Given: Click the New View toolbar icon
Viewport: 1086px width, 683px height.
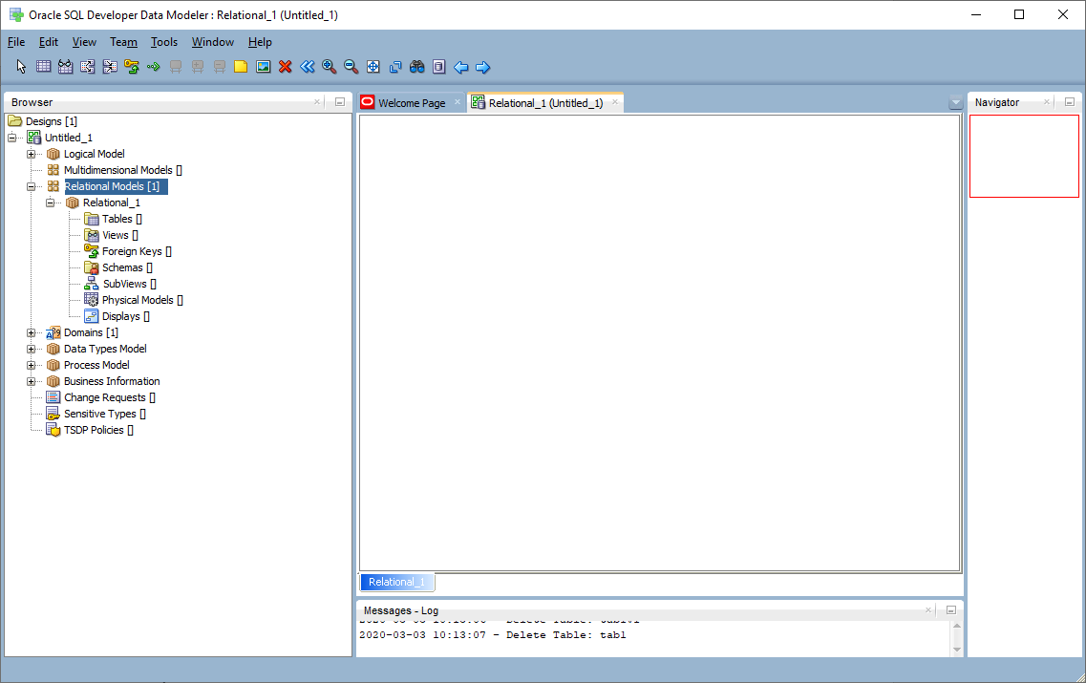Looking at the screenshot, I should pos(65,67).
